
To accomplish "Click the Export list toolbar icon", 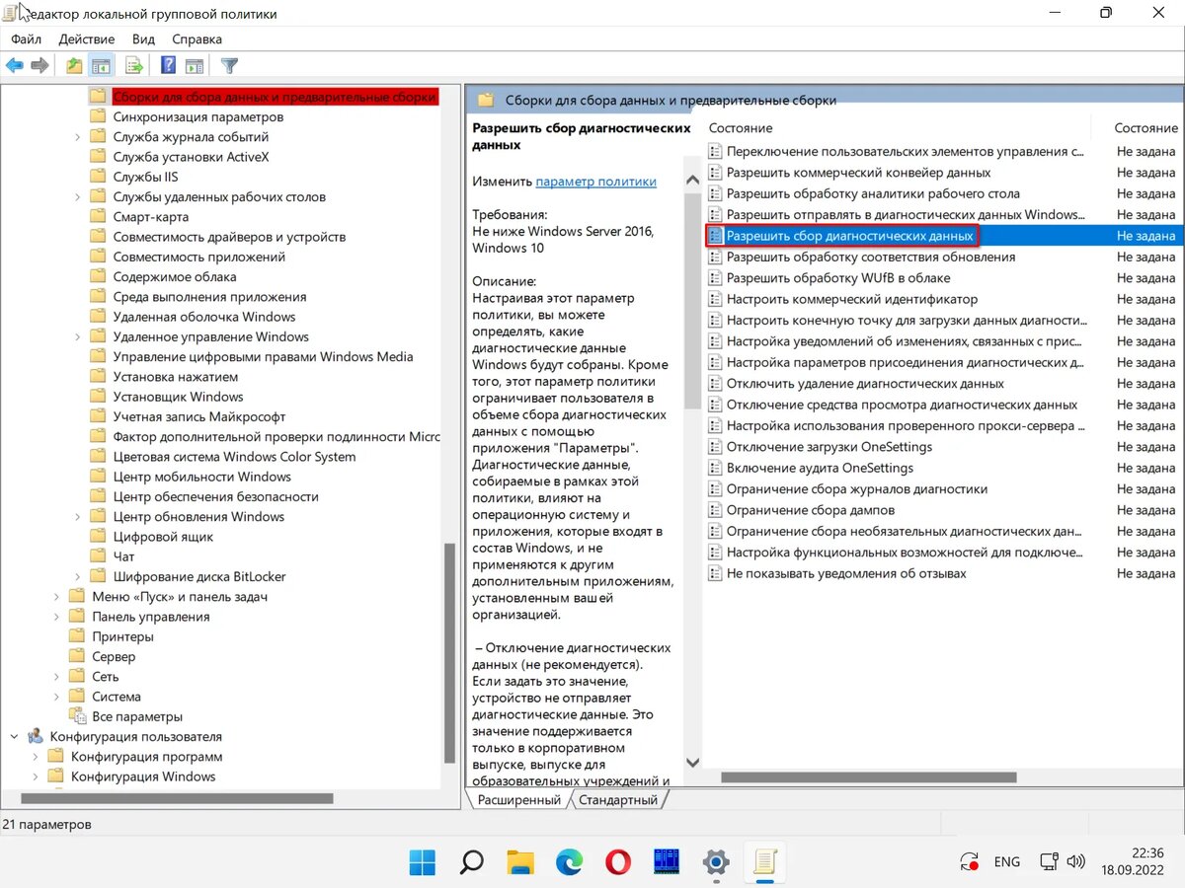I will click(134, 66).
